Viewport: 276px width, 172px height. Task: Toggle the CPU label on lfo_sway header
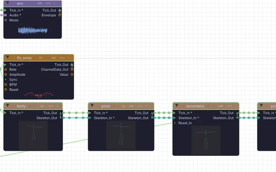pyautogui.click(x=62, y=58)
